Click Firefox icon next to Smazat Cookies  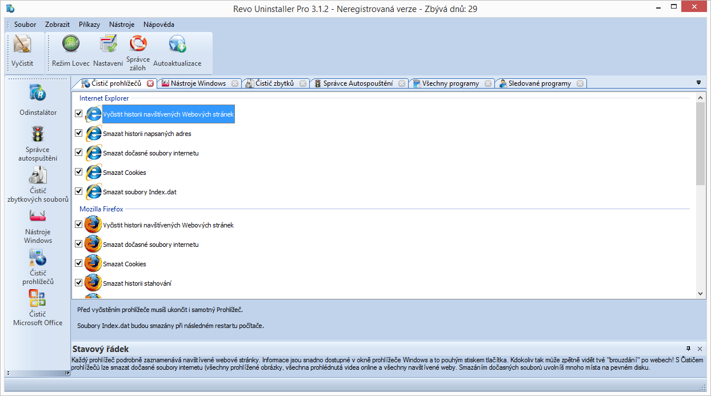[93, 264]
